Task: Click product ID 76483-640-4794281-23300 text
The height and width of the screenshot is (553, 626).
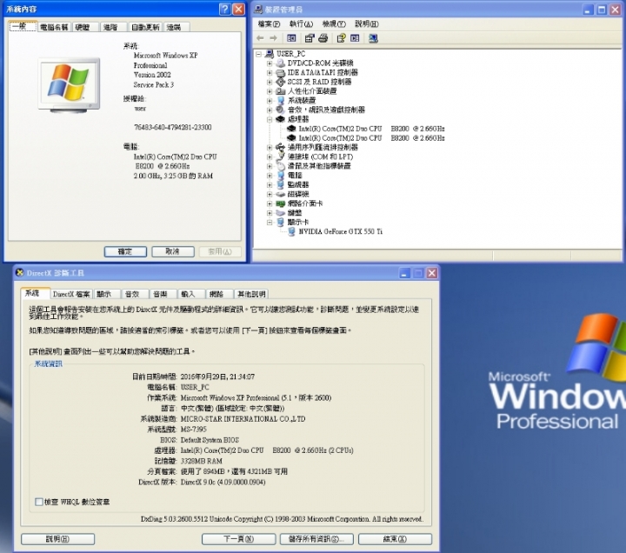Action: coord(173,127)
